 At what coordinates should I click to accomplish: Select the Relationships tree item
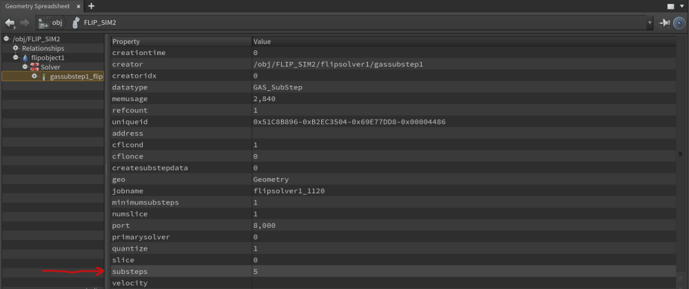coord(43,48)
